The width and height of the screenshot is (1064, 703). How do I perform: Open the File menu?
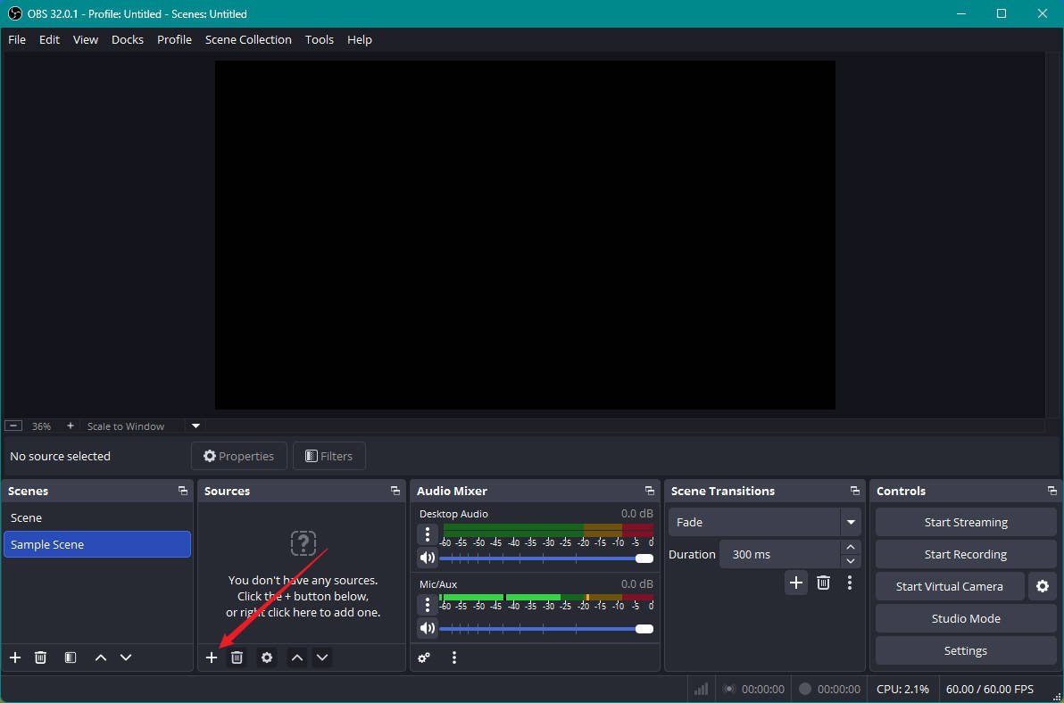[17, 39]
